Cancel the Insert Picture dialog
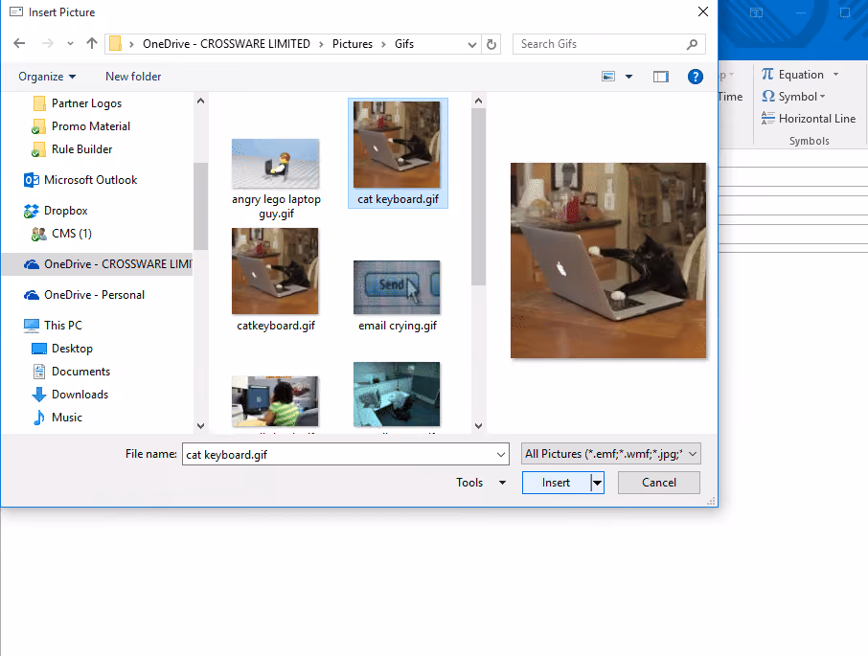This screenshot has width=868, height=656. point(659,483)
